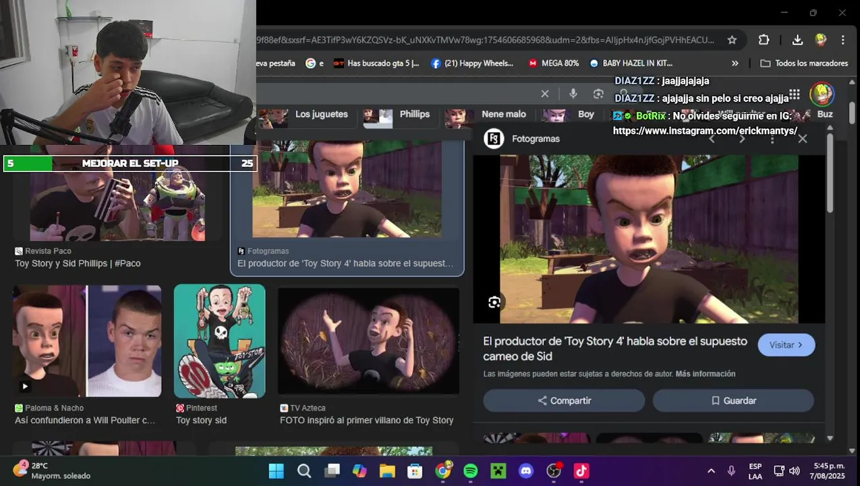Open the Google apps grid

795,94
